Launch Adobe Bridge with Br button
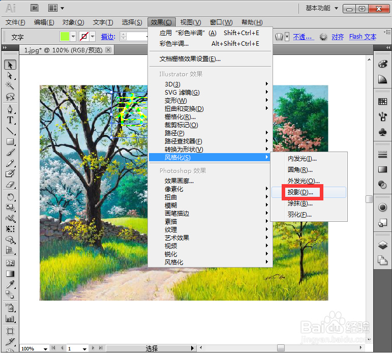This screenshot has width=392, height=353. click(x=35, y=8)
